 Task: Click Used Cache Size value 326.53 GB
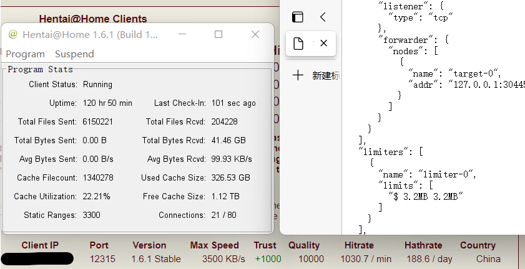tap(230, 177)
